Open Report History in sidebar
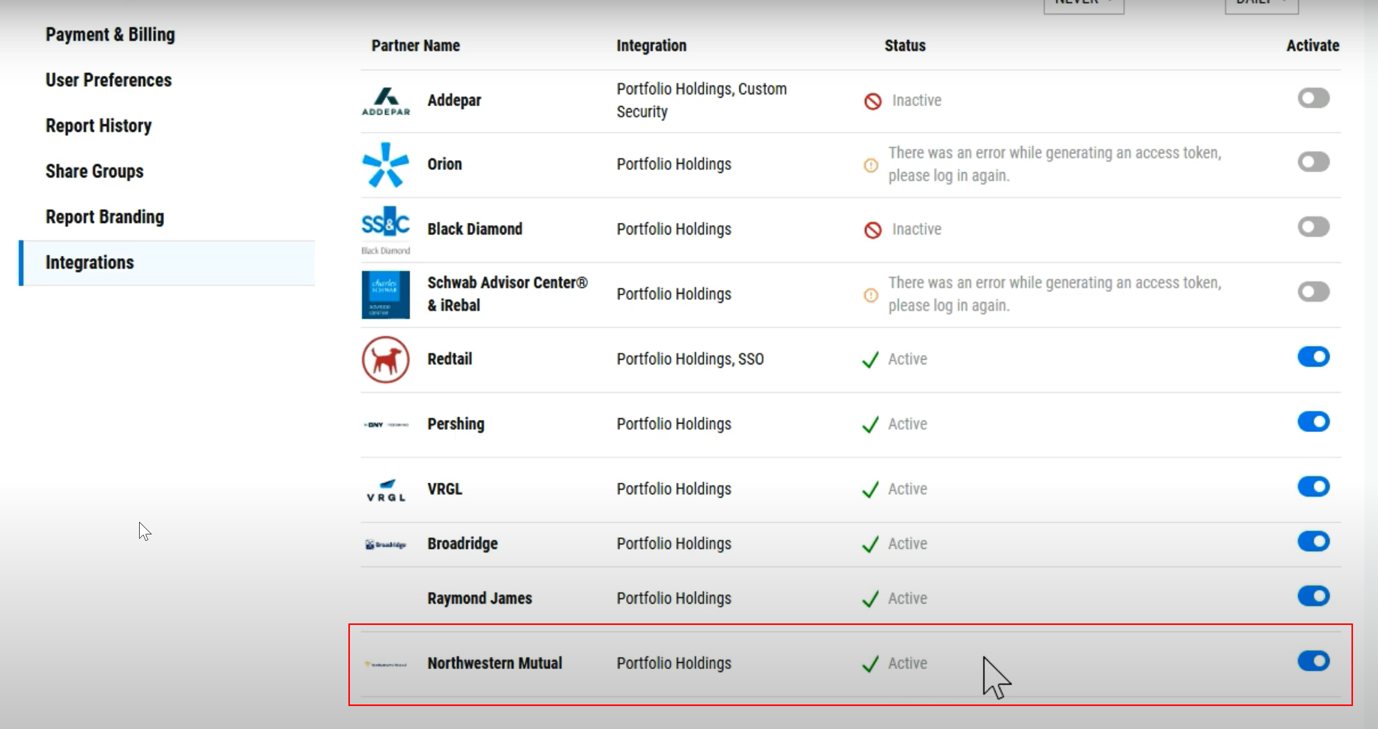Screen dimensions: 1378x729 pos(99,126)
